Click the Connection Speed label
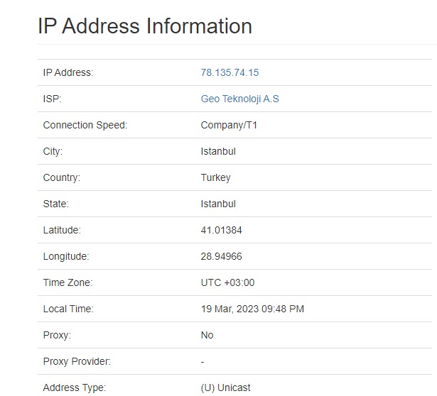This screenshot has width=437, height=396. click(85, 125)
